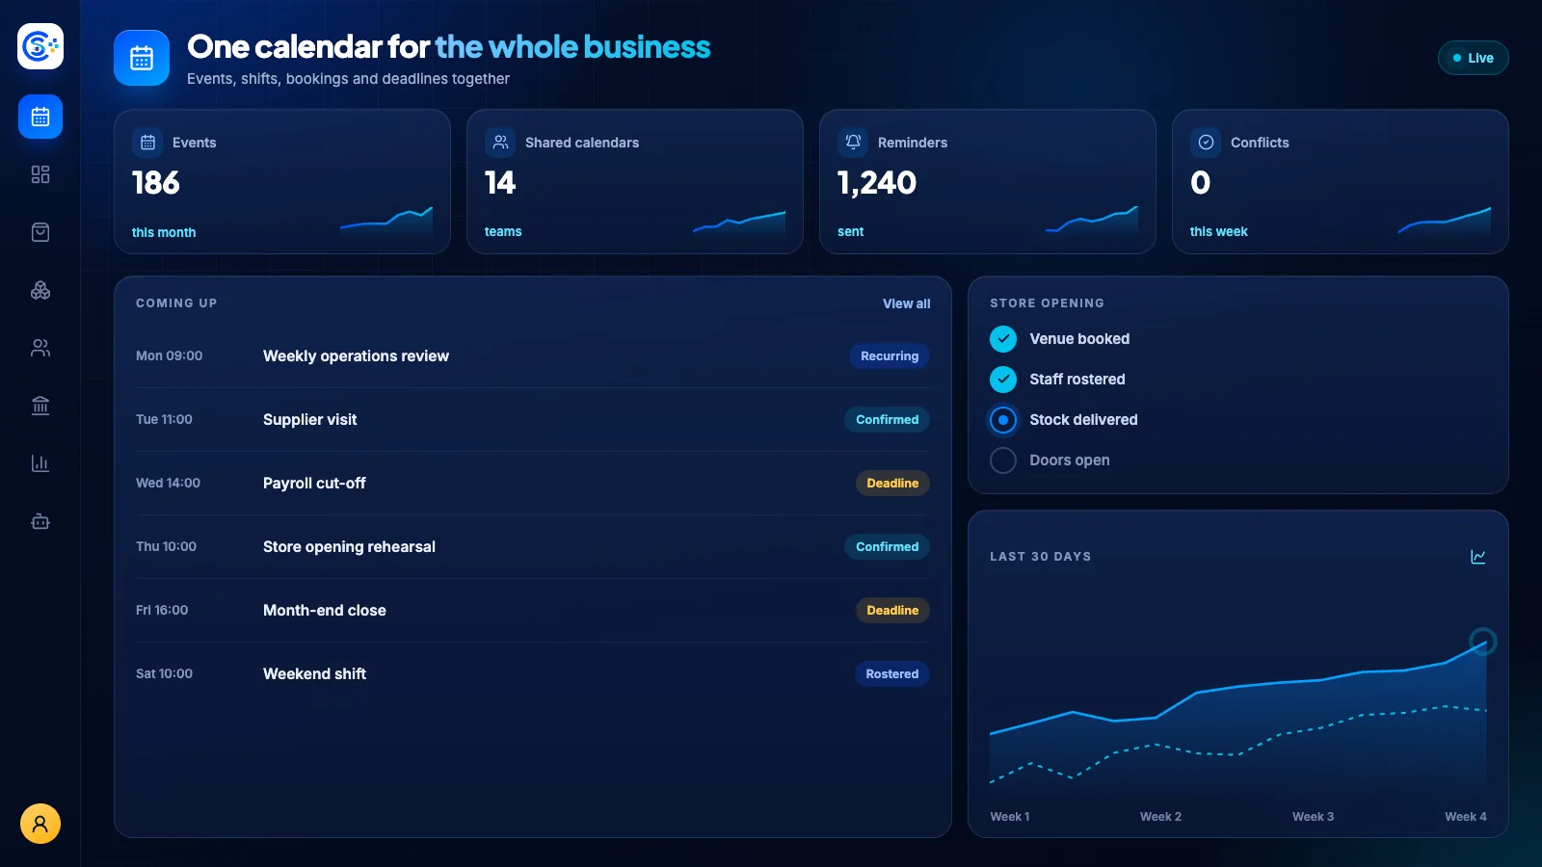Open the Supplier visit event
The image size is (1542, 867).
coord(533,420)
